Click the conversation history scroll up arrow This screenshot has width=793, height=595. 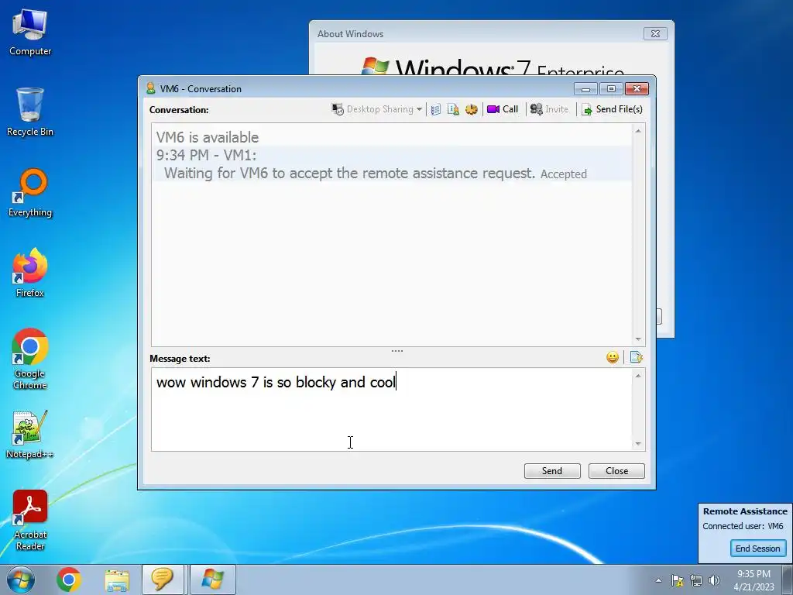(x=638, y=131)
